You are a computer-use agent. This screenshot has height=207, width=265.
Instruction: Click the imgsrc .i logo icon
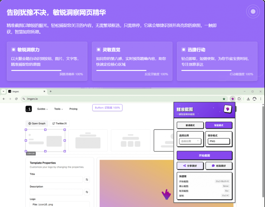tap(28, 109)
